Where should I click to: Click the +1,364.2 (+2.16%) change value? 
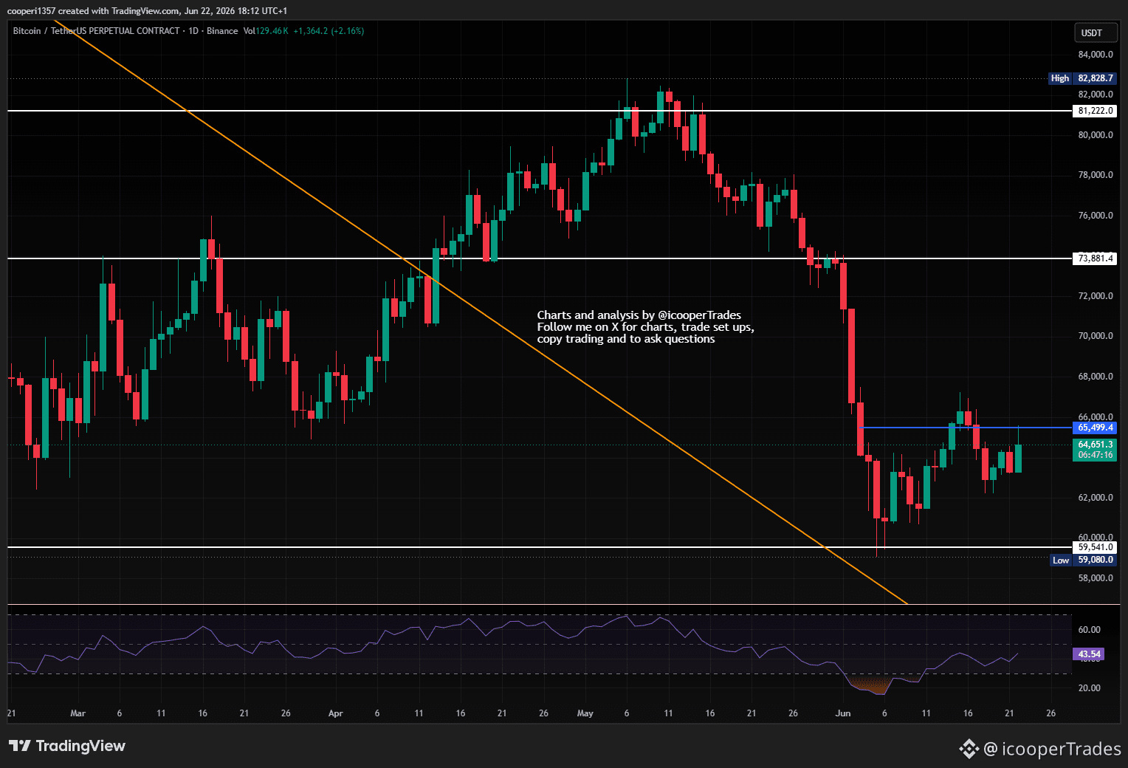click(x=329, y=31)
